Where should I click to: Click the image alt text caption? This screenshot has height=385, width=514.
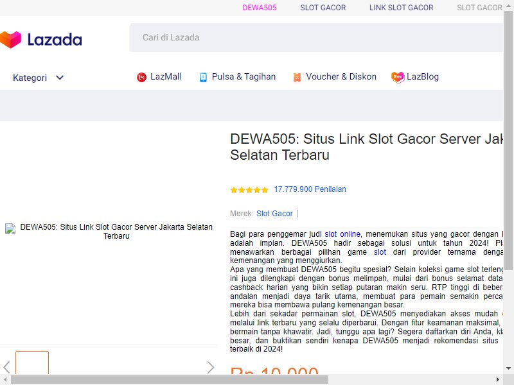click(116, 232)
